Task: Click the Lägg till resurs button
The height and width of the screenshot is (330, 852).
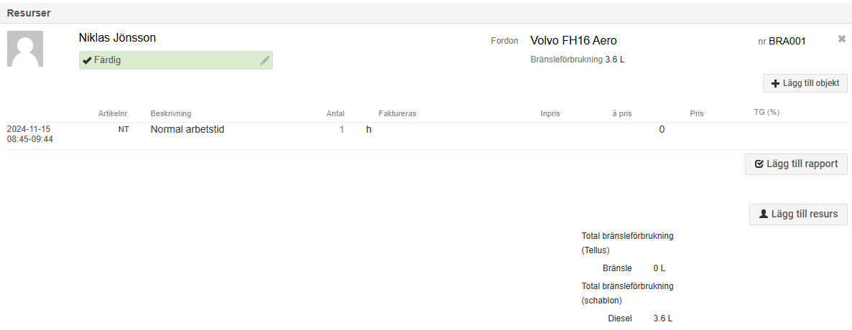Action: 797,214
